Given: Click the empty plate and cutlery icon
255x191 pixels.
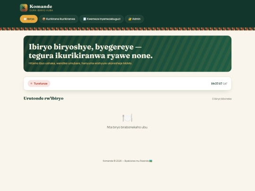Looking at the screenshot, I should pos(127,118).
